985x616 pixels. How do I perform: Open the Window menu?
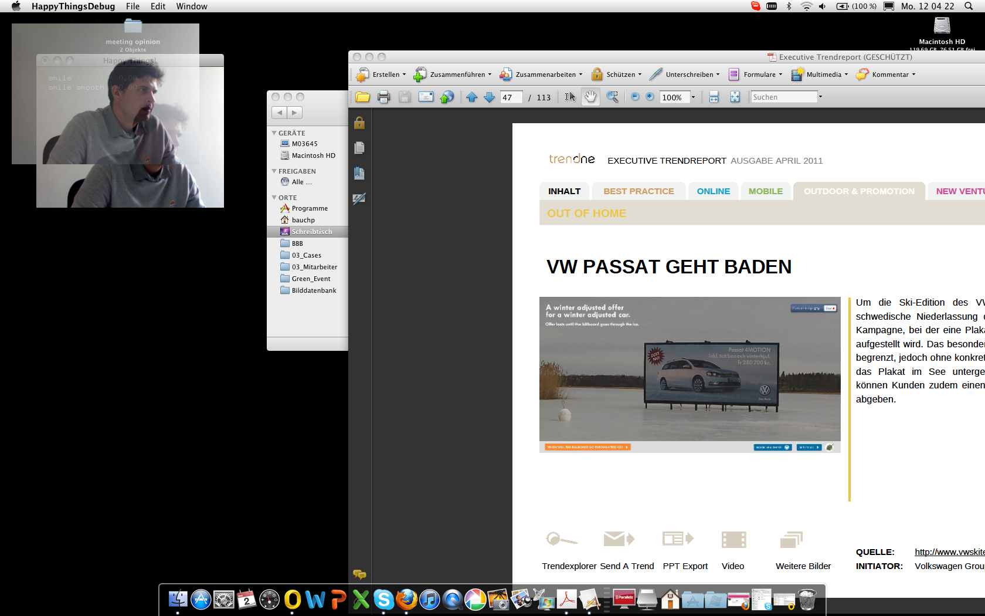tap(192, 6)
